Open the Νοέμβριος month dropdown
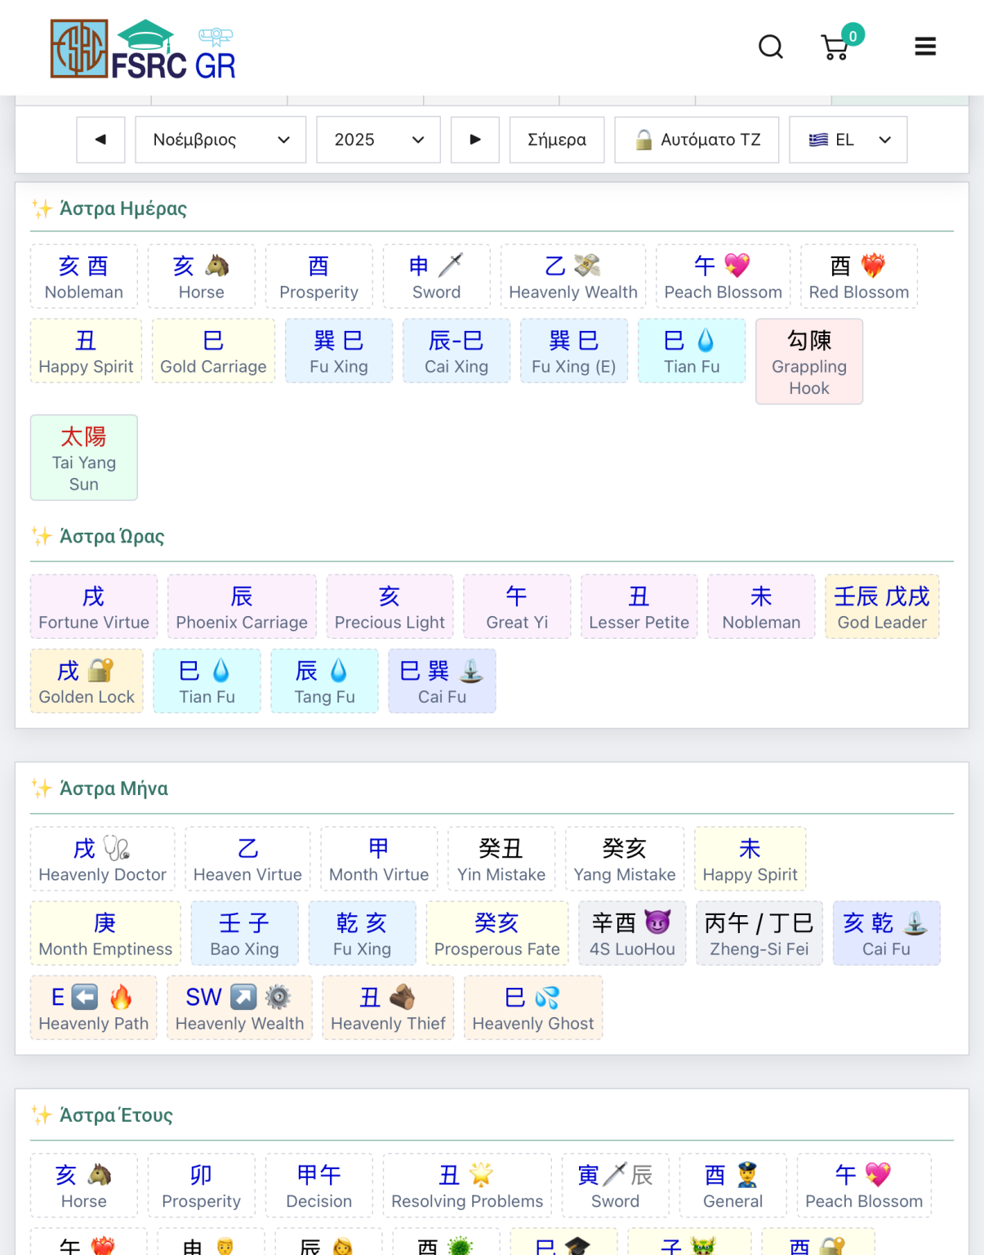The image size is (984, 1255). pos(220,140)
